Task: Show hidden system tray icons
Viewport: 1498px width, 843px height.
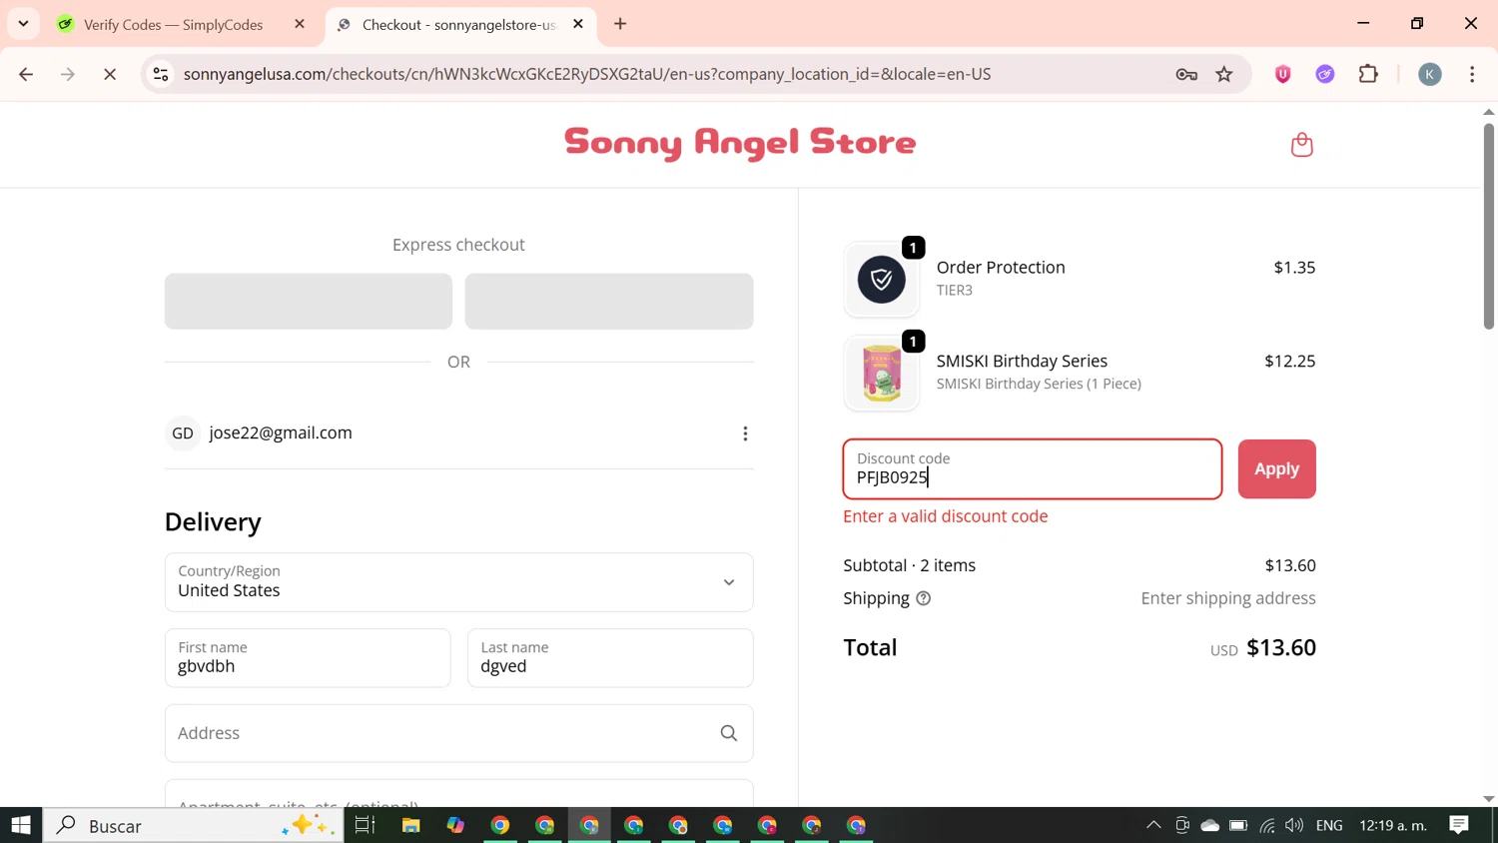Action: point(1153,825)
